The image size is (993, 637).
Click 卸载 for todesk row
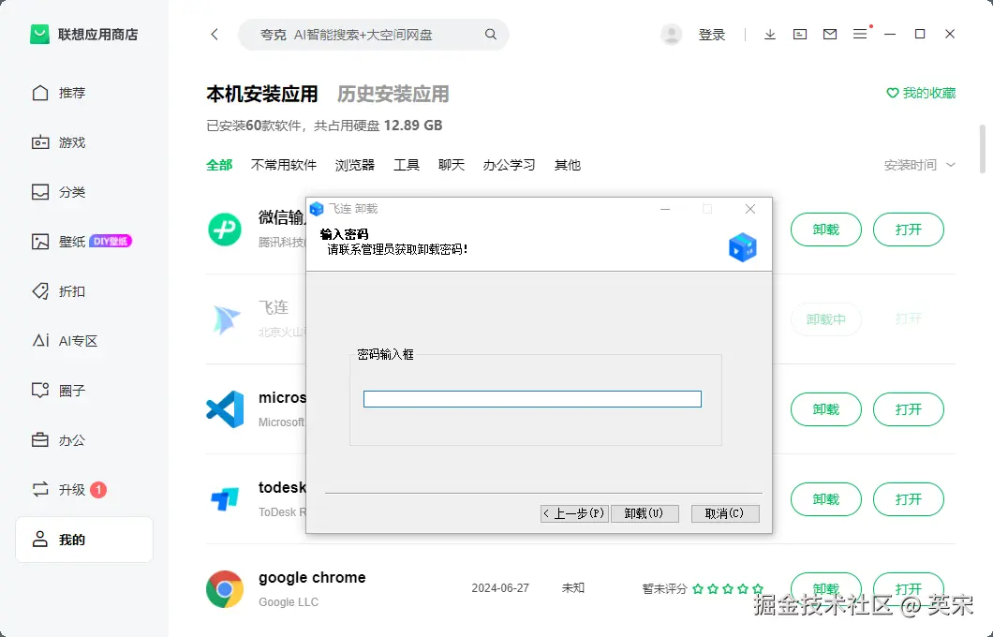[x=826, y=499]
